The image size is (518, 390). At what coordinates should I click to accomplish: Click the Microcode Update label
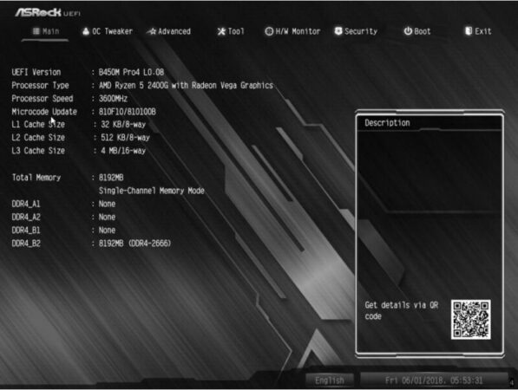pos(44,112)
